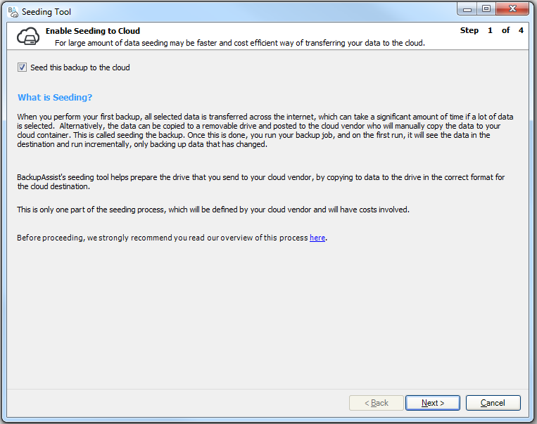Viewport: 537px width, 424px height.
Task: Click the 'When you perform your first backup' paragraph
Action: pos(265,130)
